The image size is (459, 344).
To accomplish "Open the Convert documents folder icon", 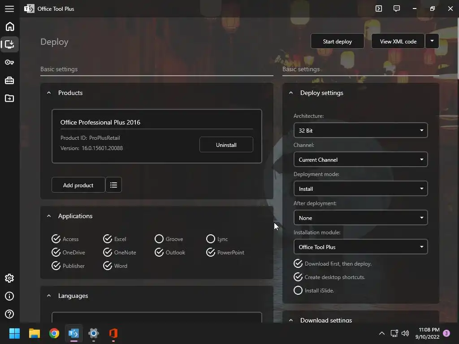I will tap(10, 98).
